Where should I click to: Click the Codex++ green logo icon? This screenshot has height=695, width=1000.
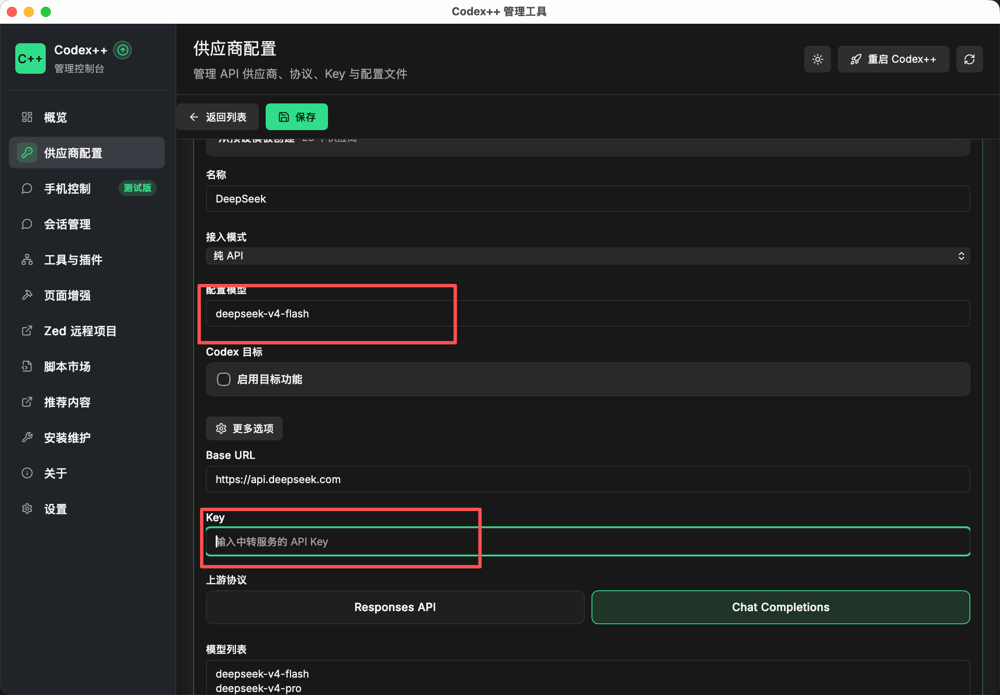click(30, 58)
